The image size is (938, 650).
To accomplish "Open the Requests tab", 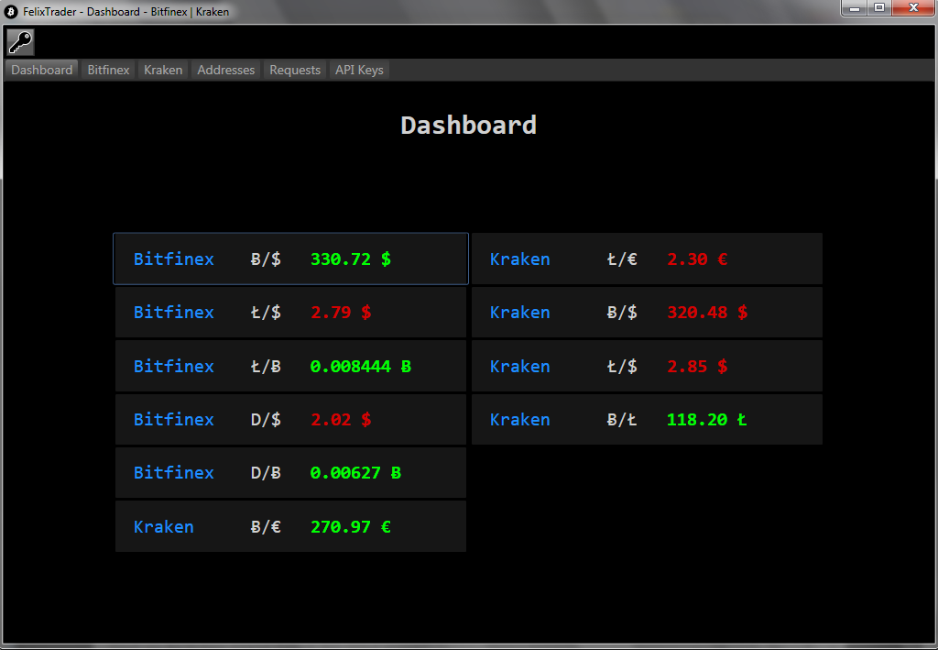I will 295,70.
